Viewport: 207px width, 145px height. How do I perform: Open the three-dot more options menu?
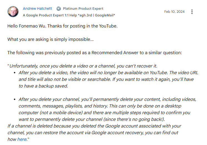[192, 12]
